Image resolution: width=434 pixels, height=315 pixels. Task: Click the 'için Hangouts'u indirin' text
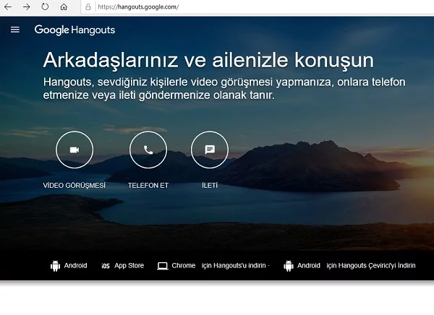tap(234, 265)
